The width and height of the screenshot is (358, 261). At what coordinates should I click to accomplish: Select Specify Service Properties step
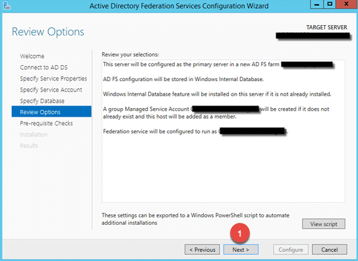click(x=53, y=78)
